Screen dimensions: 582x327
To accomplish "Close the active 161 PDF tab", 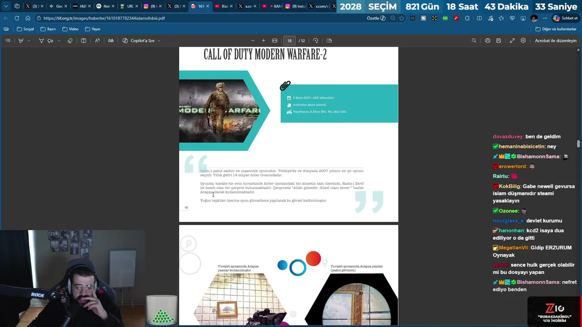I will (x=208, y=6).
